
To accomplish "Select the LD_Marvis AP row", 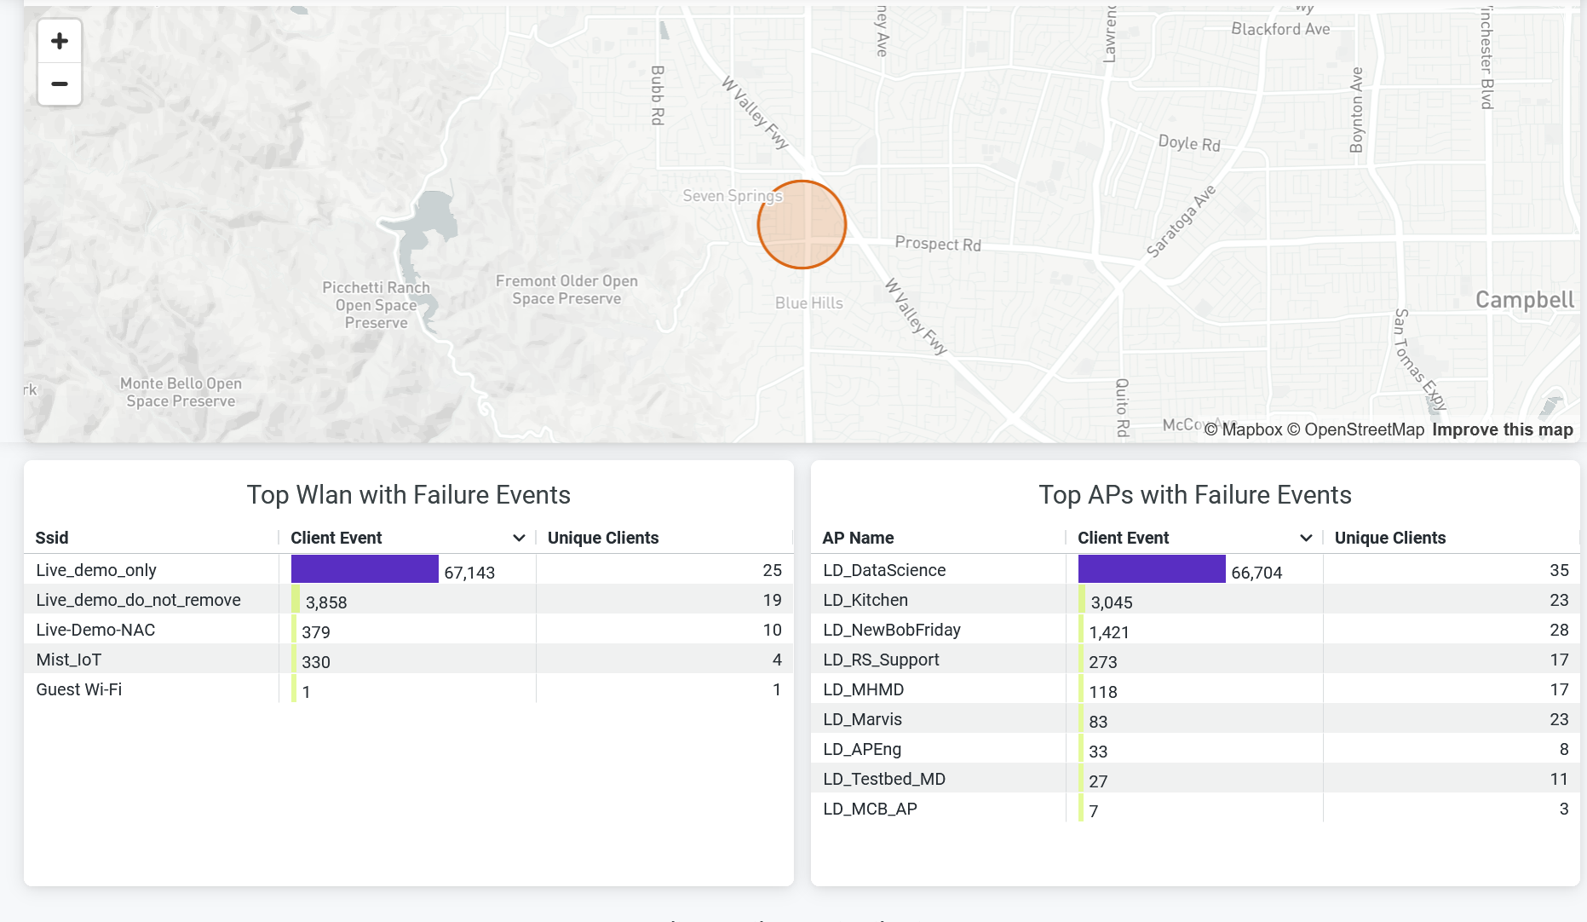I will coord(862,719).
